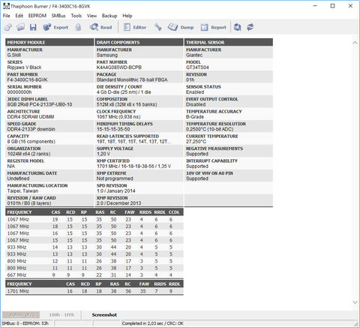
Task: Click the refresh arrows toolbar icon
Action: 250,27
